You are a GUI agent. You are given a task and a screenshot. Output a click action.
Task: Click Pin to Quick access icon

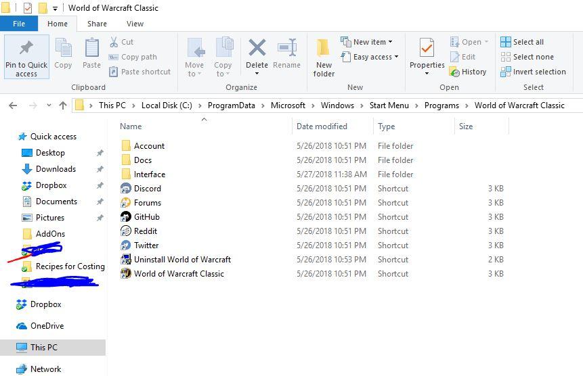click(26, 48)
